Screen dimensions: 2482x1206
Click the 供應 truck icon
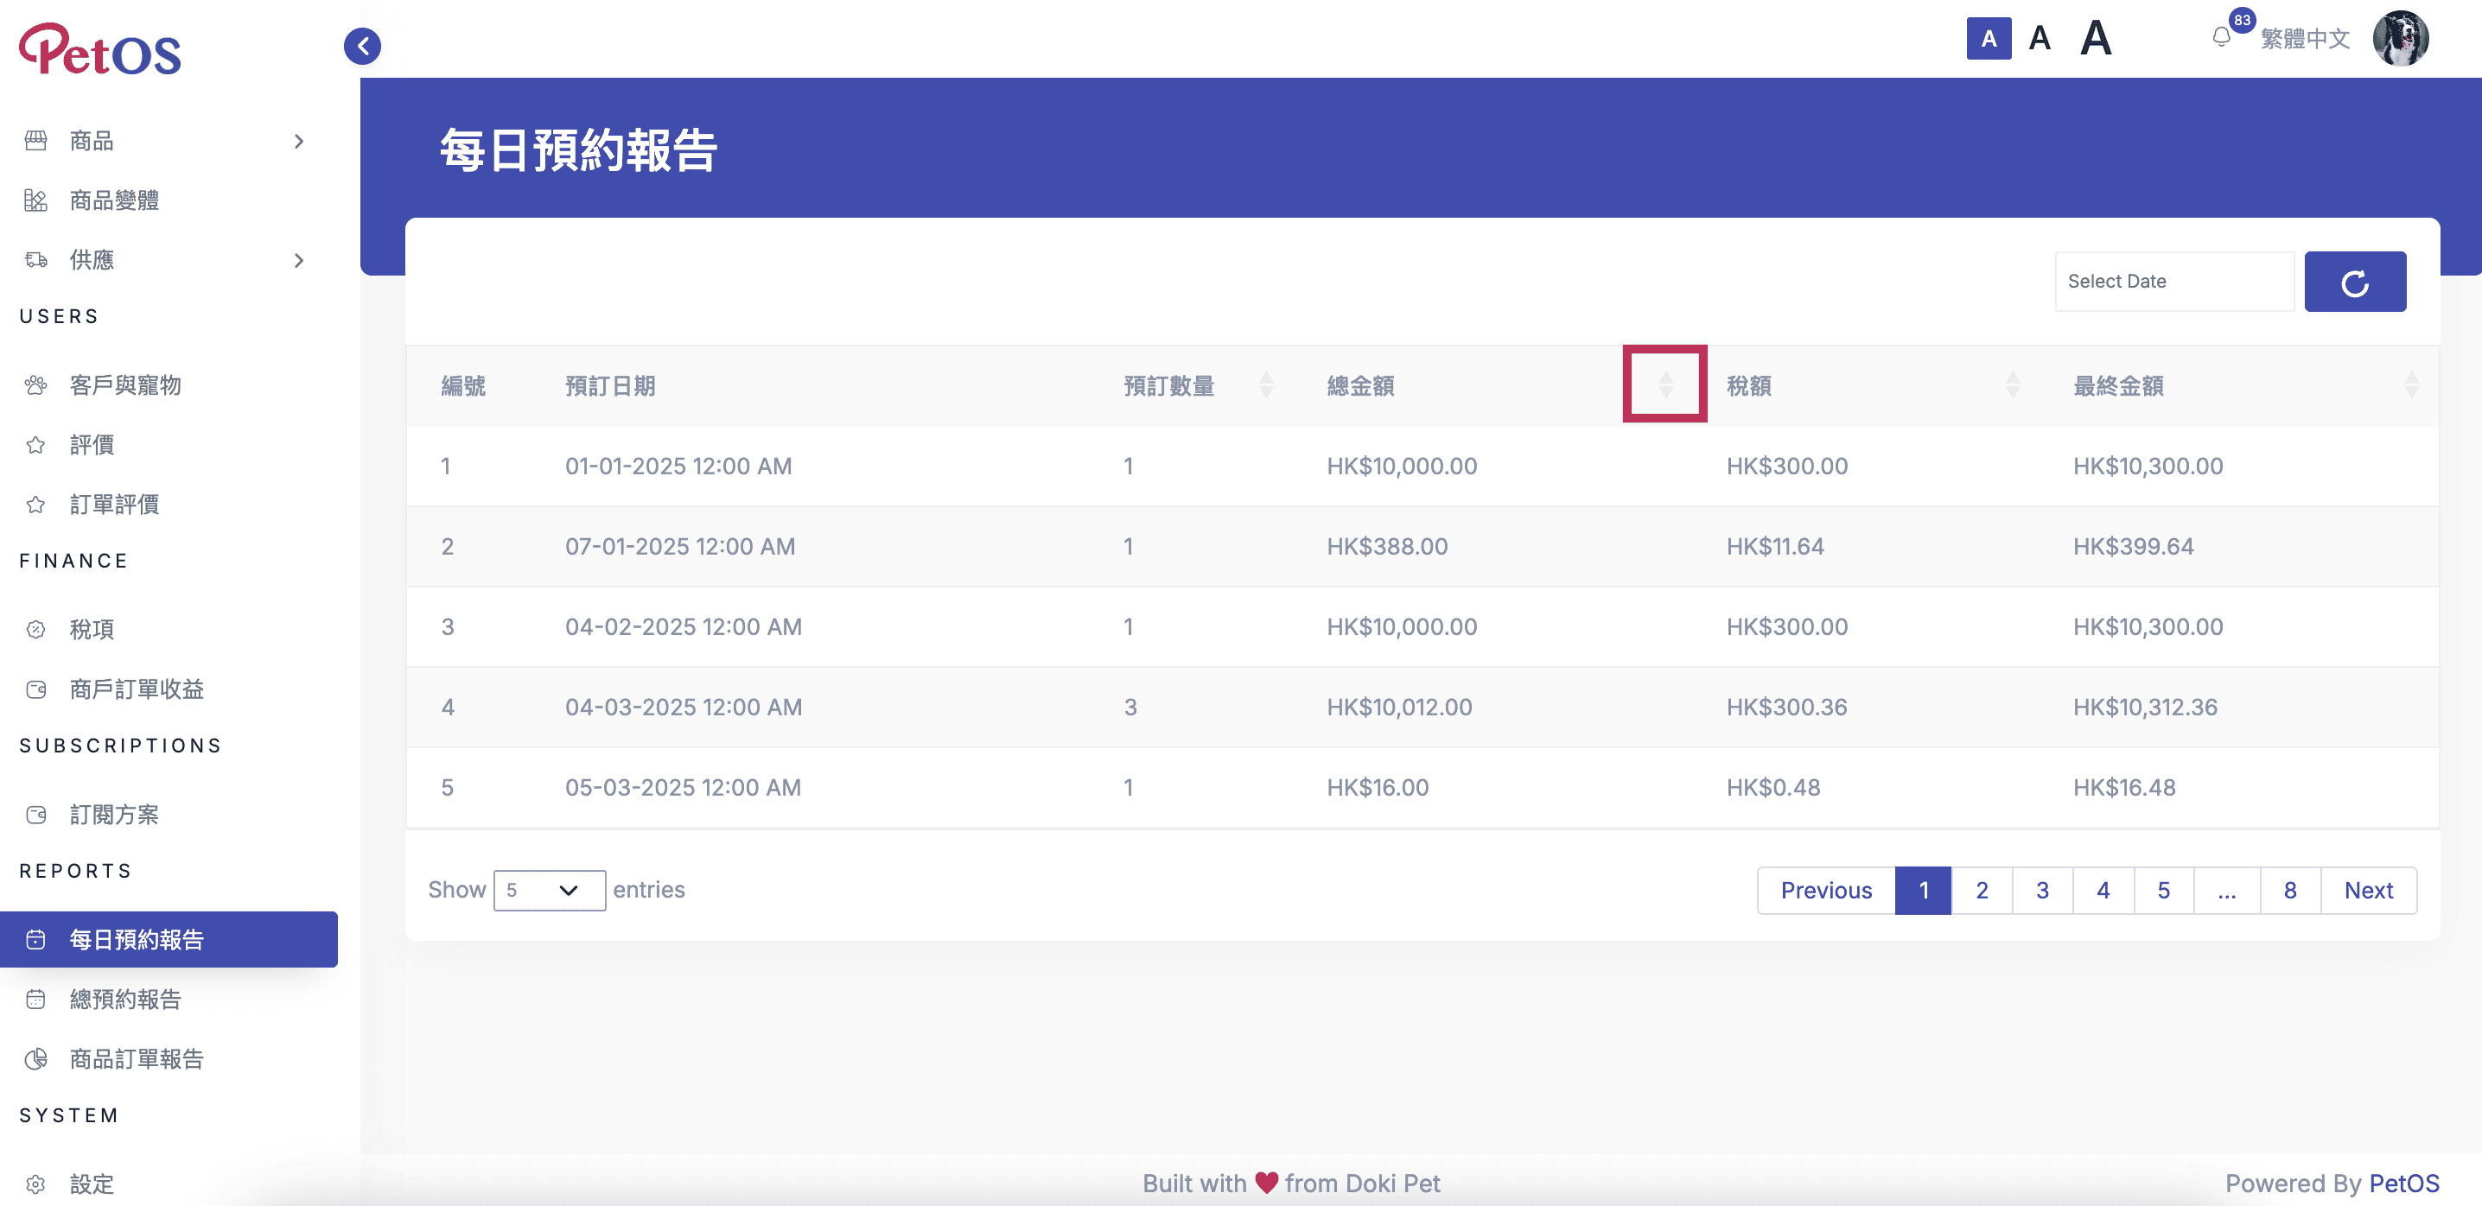35,260
